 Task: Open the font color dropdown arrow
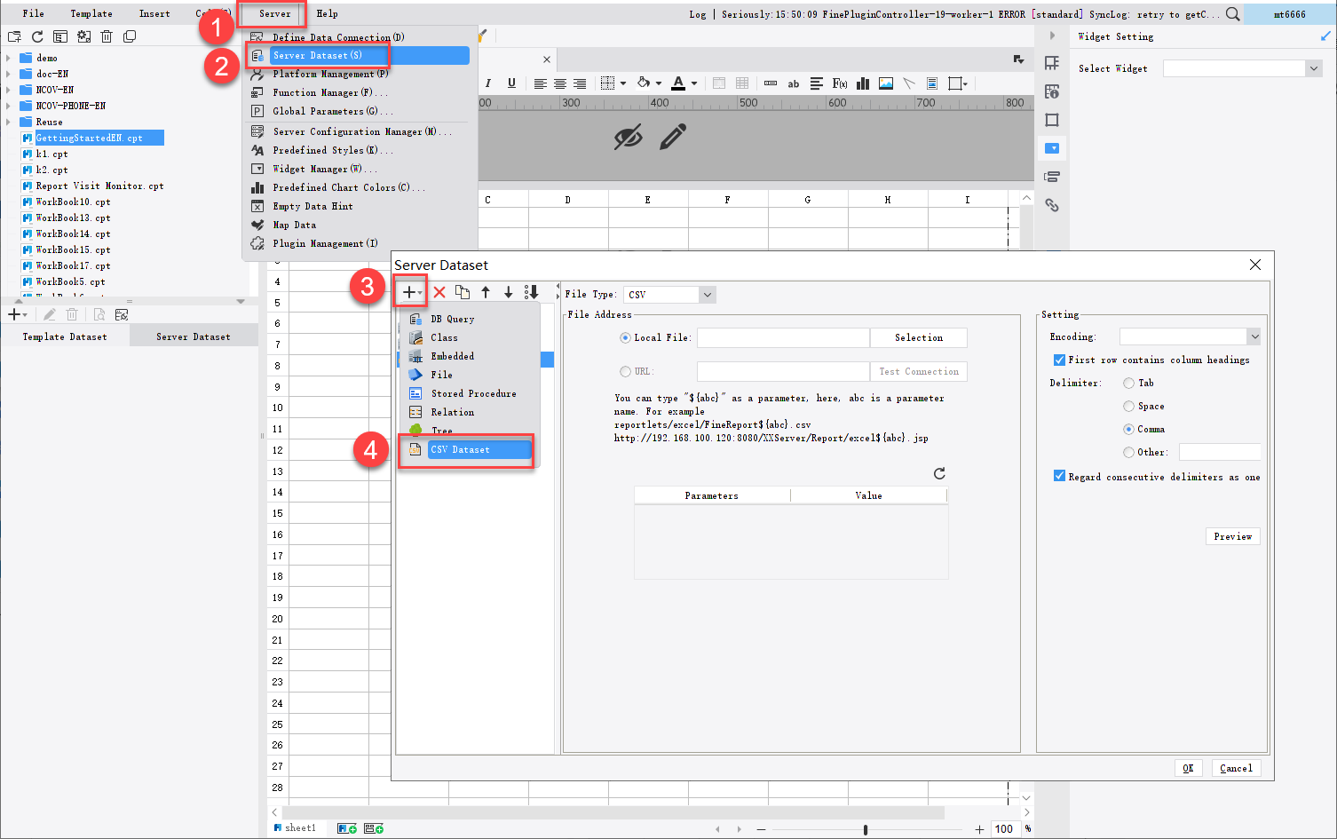pyautogui.click(x=694, y=83)
